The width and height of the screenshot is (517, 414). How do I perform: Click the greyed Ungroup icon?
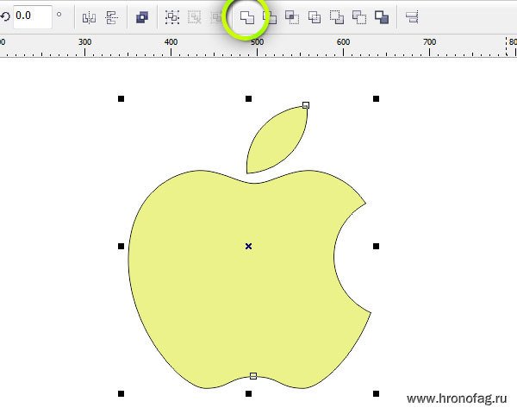click(195, 17)
